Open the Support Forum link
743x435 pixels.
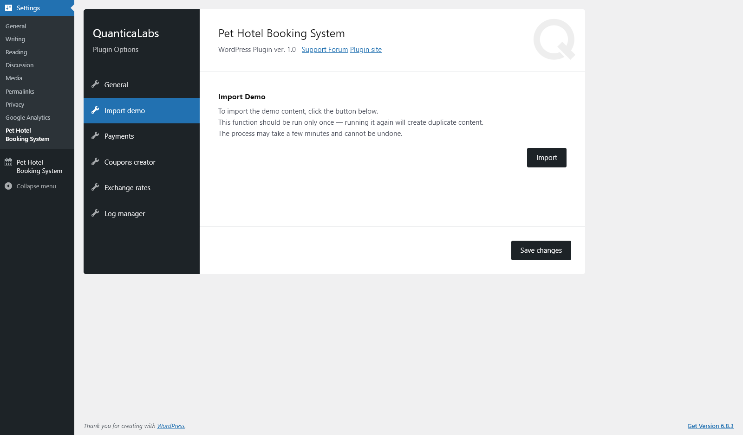tap(325, 50)
